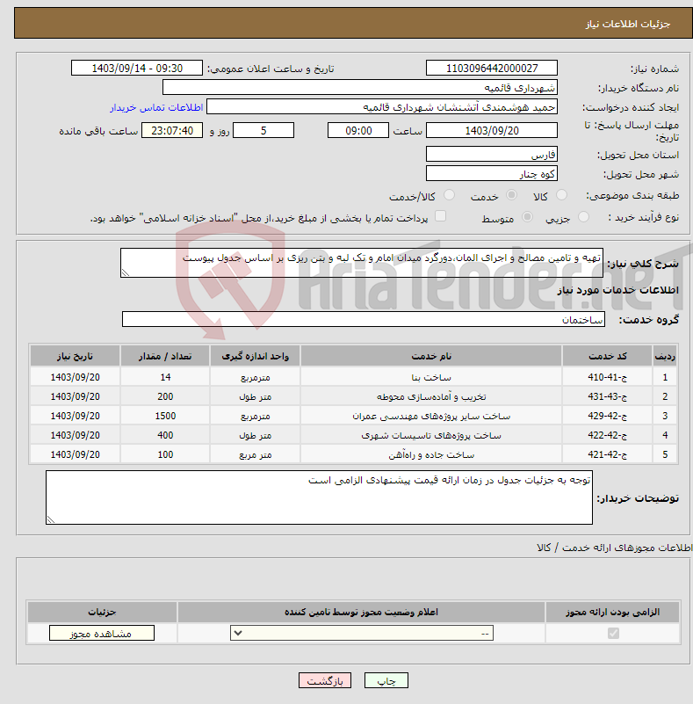Click the remaining days field showing 5
The width and height of the screenshot is (693, 704).
(x=263, y=130)
